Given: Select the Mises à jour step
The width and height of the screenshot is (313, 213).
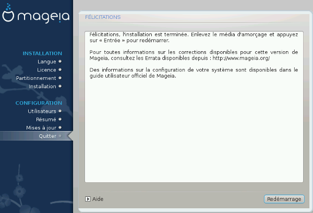Looking at the screenshot, I should pyautogui.click(x=41, y=128).
